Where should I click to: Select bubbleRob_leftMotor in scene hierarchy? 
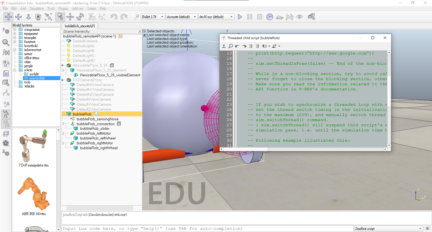pyautogui.click(x=93, y=133)
